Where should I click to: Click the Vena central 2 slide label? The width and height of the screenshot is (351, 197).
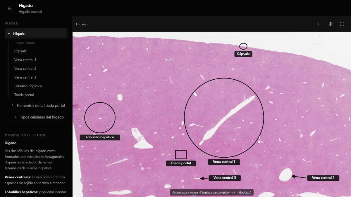tap(323, 178)
